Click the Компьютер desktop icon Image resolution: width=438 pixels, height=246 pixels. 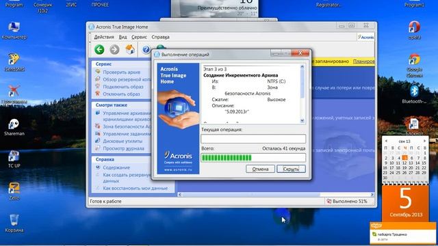(x=14, y=30)
